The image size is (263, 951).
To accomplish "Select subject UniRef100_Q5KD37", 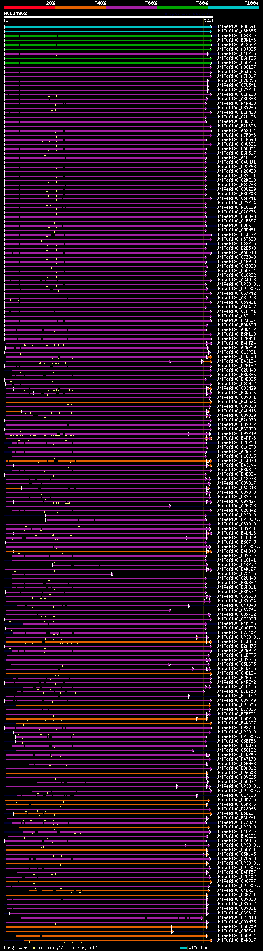I will 236,782.
